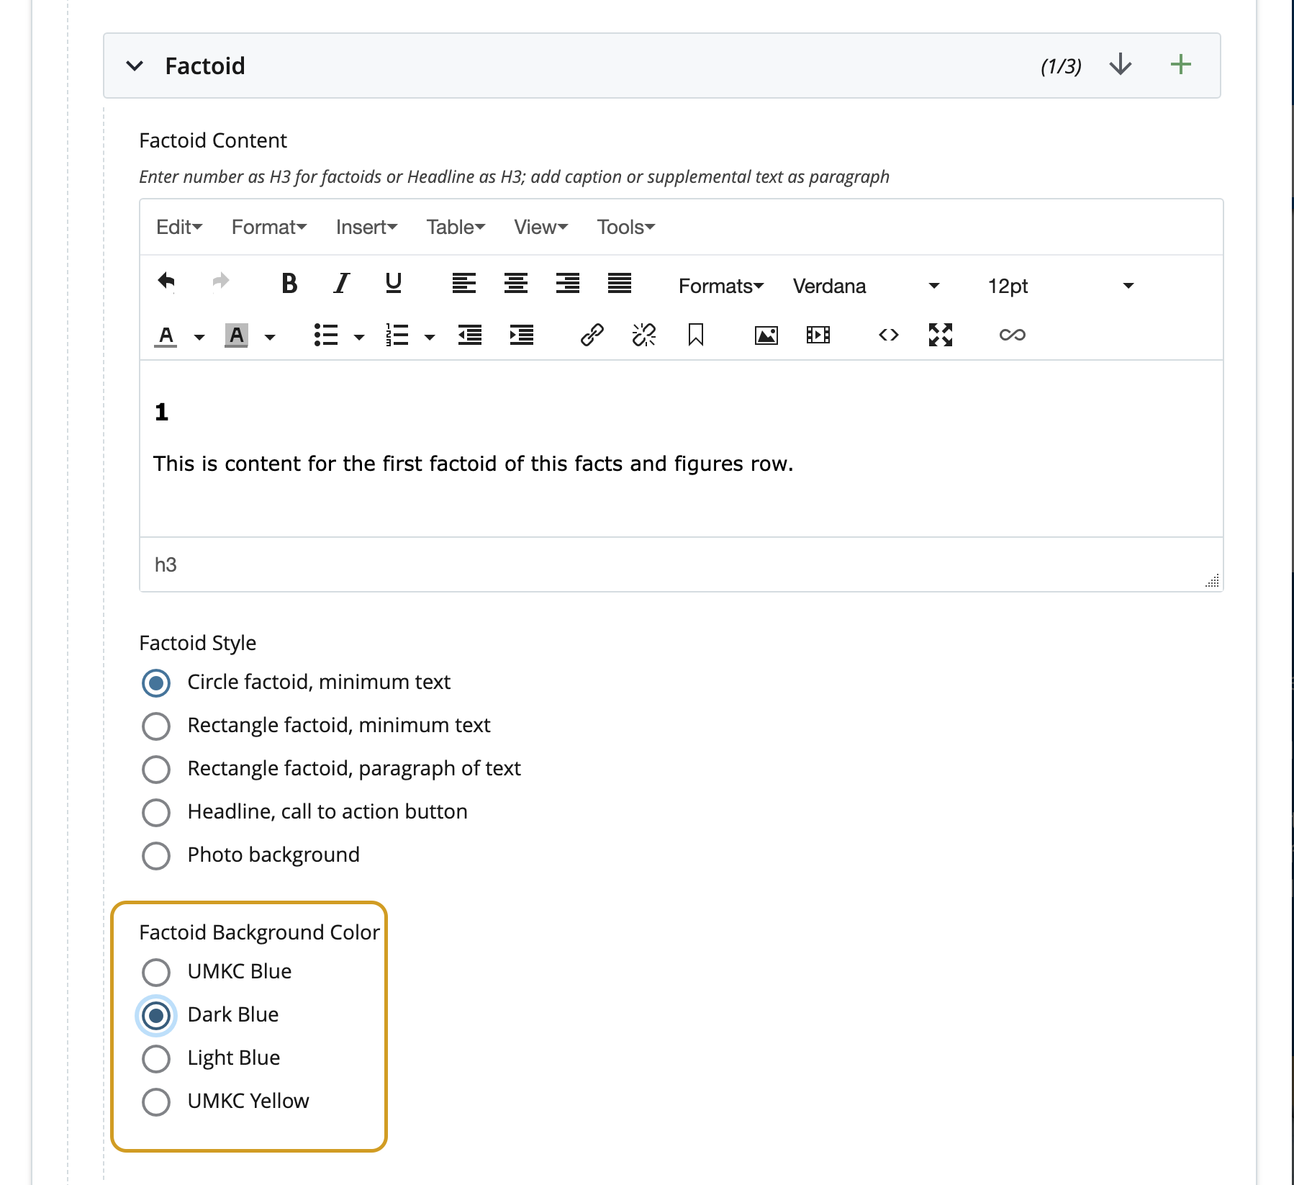Choose Headline, call to action button style
The image size is (1294, 1185).
click(x=156, y=813)
